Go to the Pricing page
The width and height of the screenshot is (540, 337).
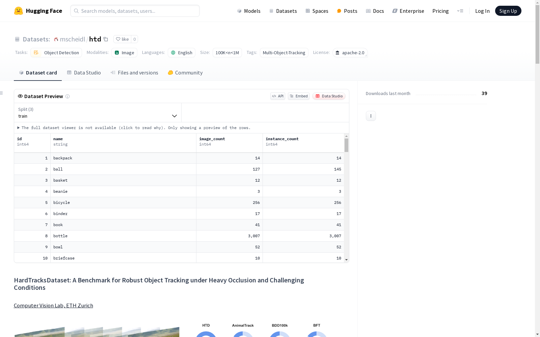click(440, 11)
